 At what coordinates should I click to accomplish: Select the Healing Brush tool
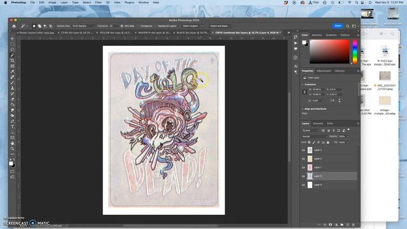coord(12,77)
